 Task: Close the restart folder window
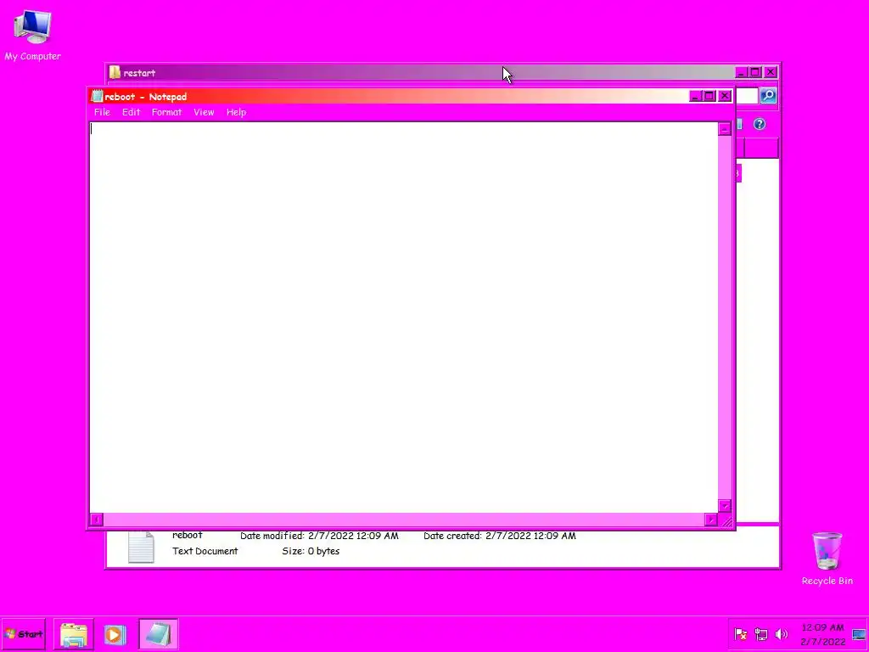click(x=771, y=72)
